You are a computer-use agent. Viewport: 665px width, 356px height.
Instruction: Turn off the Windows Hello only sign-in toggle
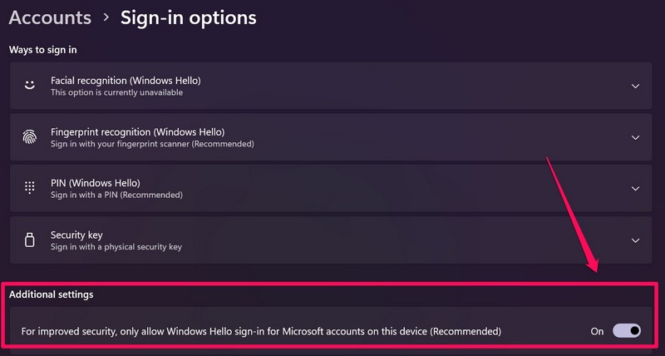pyautogui.click(x=627, y=331)
